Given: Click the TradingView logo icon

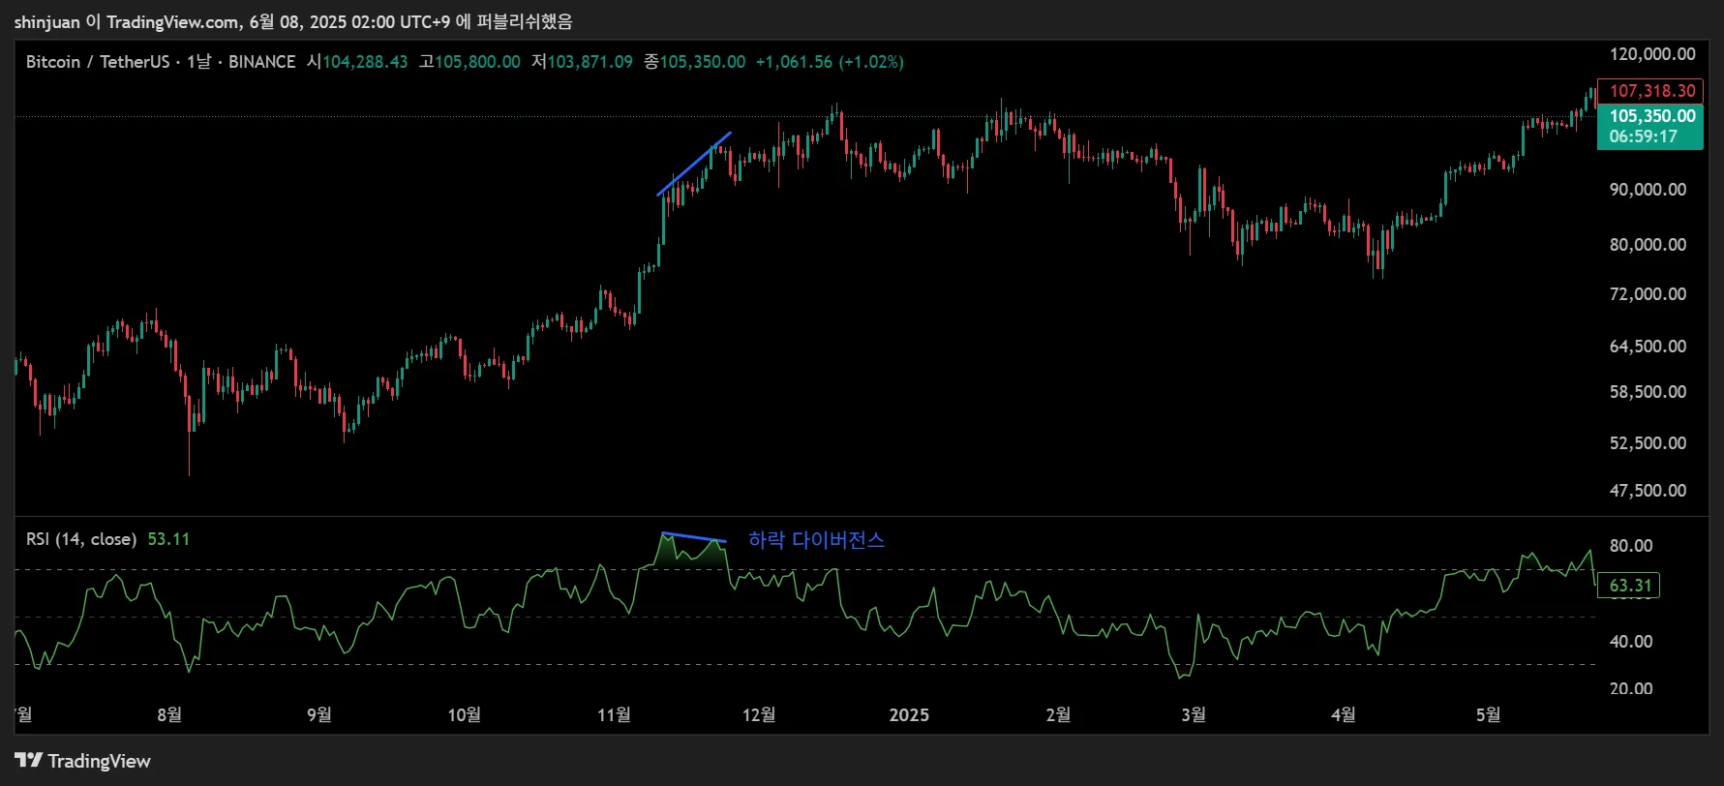Looking at the screenshot, I should click(x=28, y=761).
